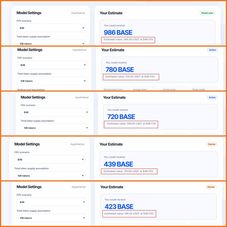Click the Model weight stat label

point(199,89)
